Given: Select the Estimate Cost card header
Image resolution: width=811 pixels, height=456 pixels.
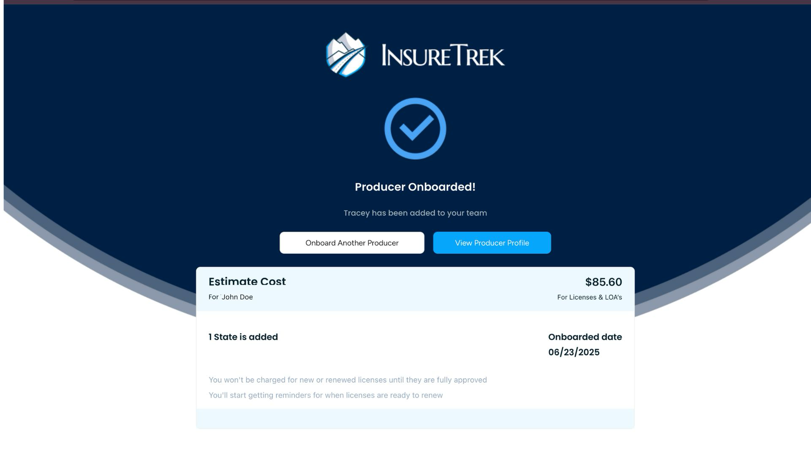Looking at the screenshot, I should pyautogui.click(x=248, y=281).
